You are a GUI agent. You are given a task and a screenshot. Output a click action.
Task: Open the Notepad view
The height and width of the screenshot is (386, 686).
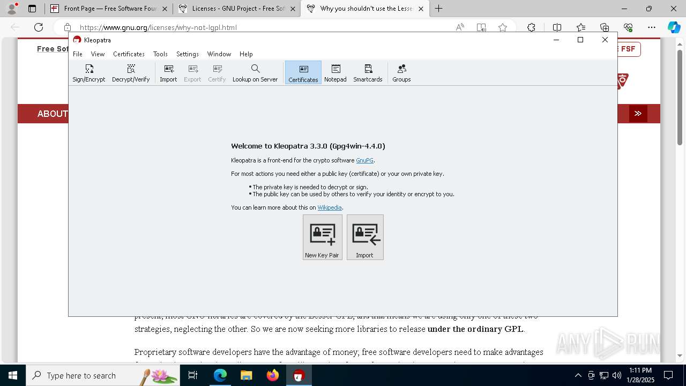pos(335,73)
